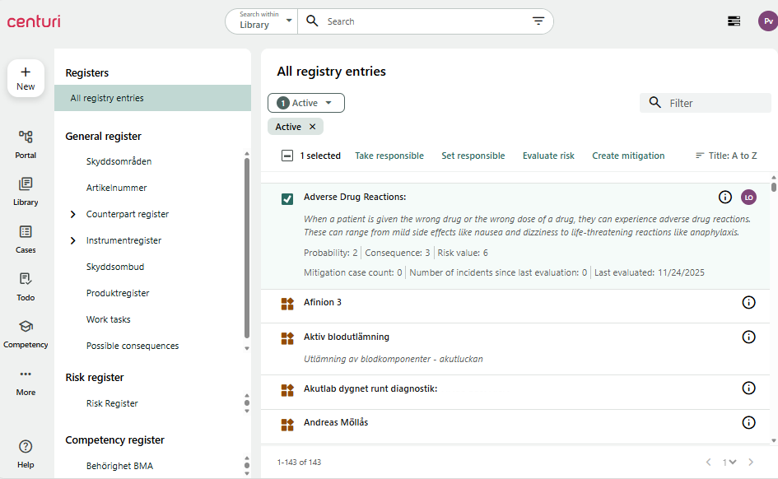
Task: Click the Filter input field
Action: (716, 103)
